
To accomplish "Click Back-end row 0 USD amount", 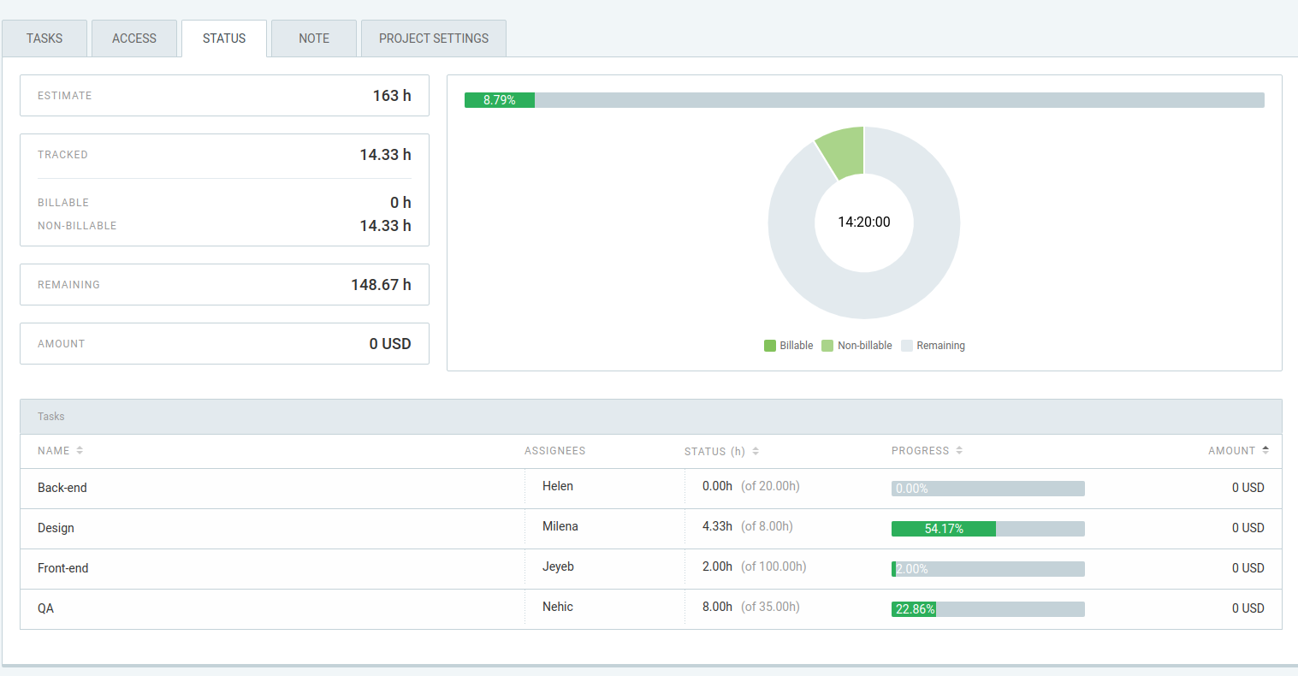I will pyautogui.click(x=1248, y=488).
